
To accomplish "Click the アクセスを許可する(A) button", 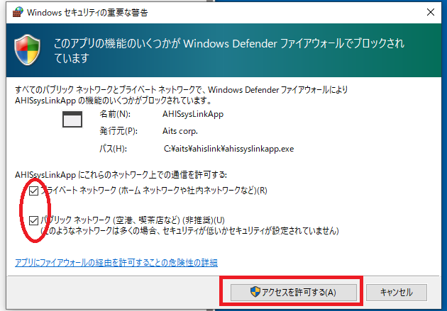I will tap(293, 292).
